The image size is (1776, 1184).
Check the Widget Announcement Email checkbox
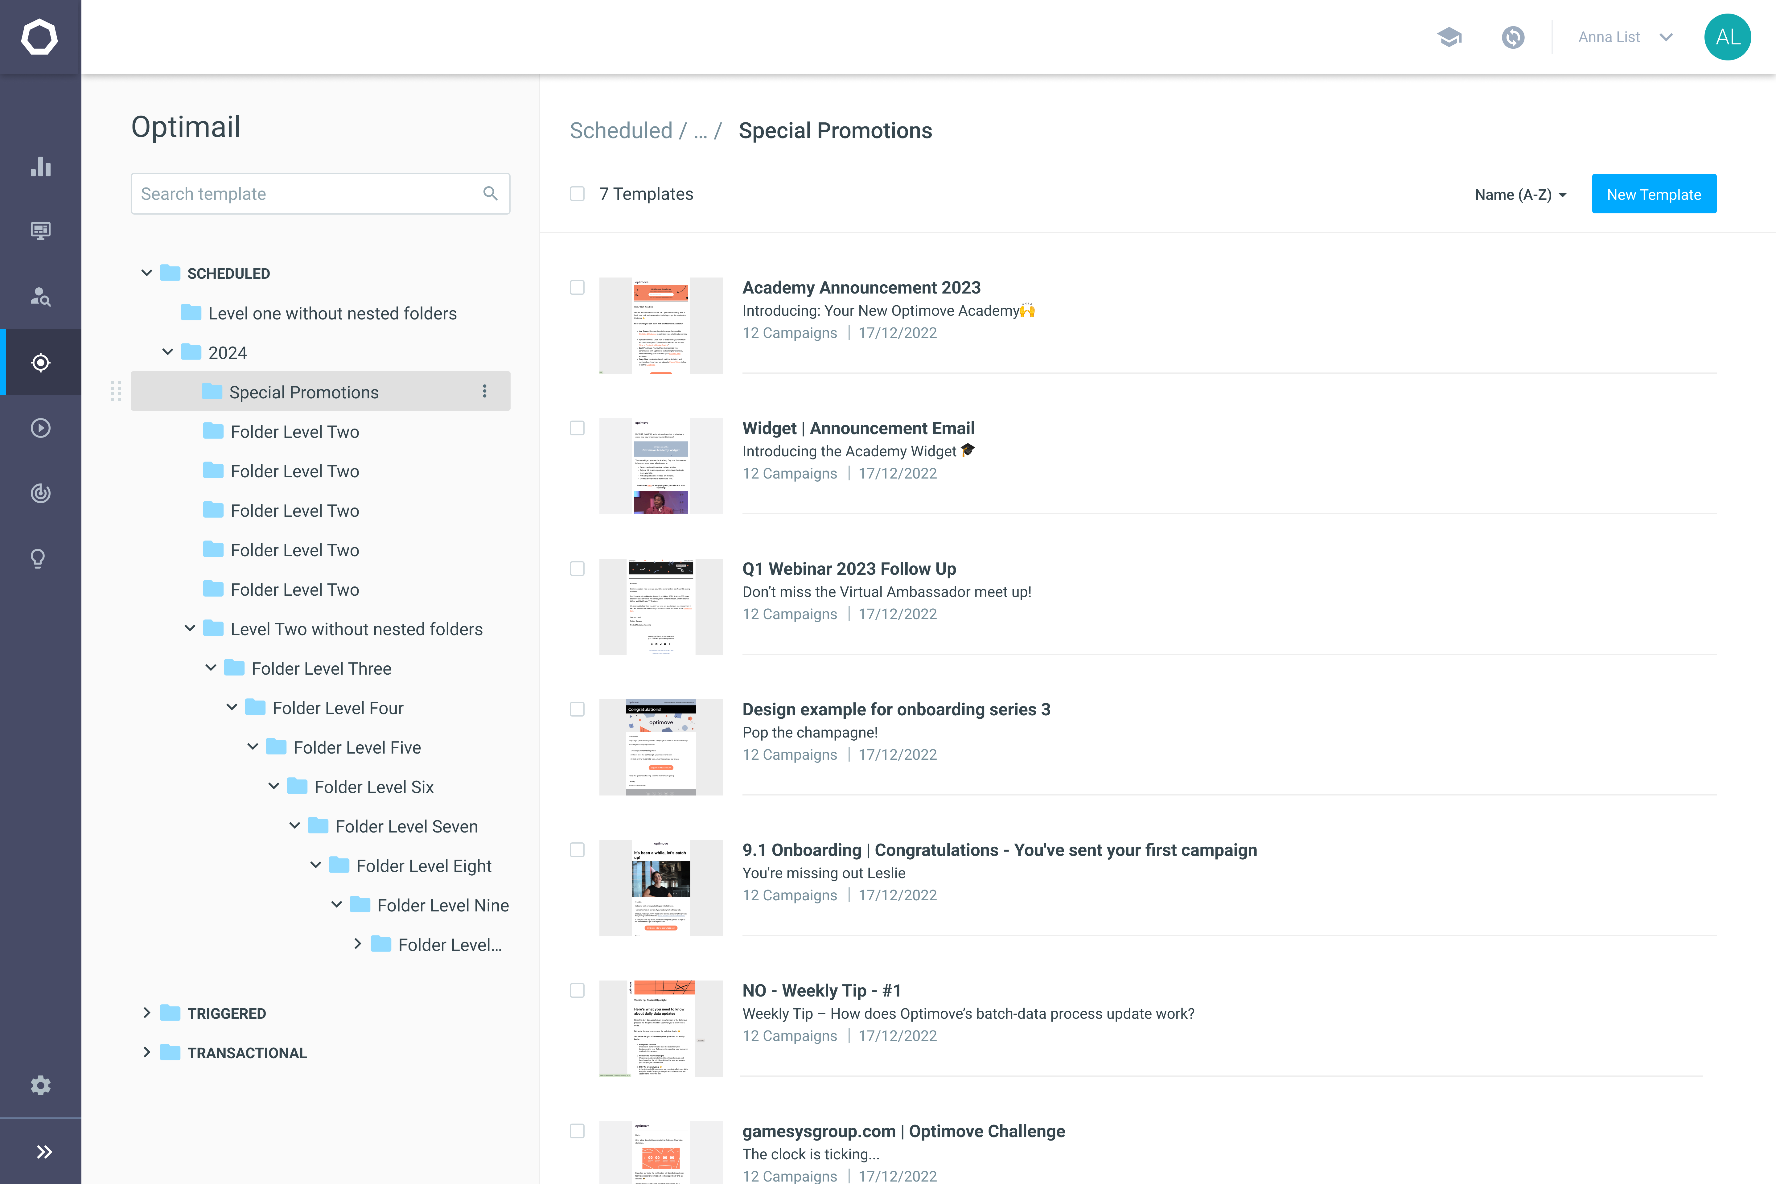[577, 428]
